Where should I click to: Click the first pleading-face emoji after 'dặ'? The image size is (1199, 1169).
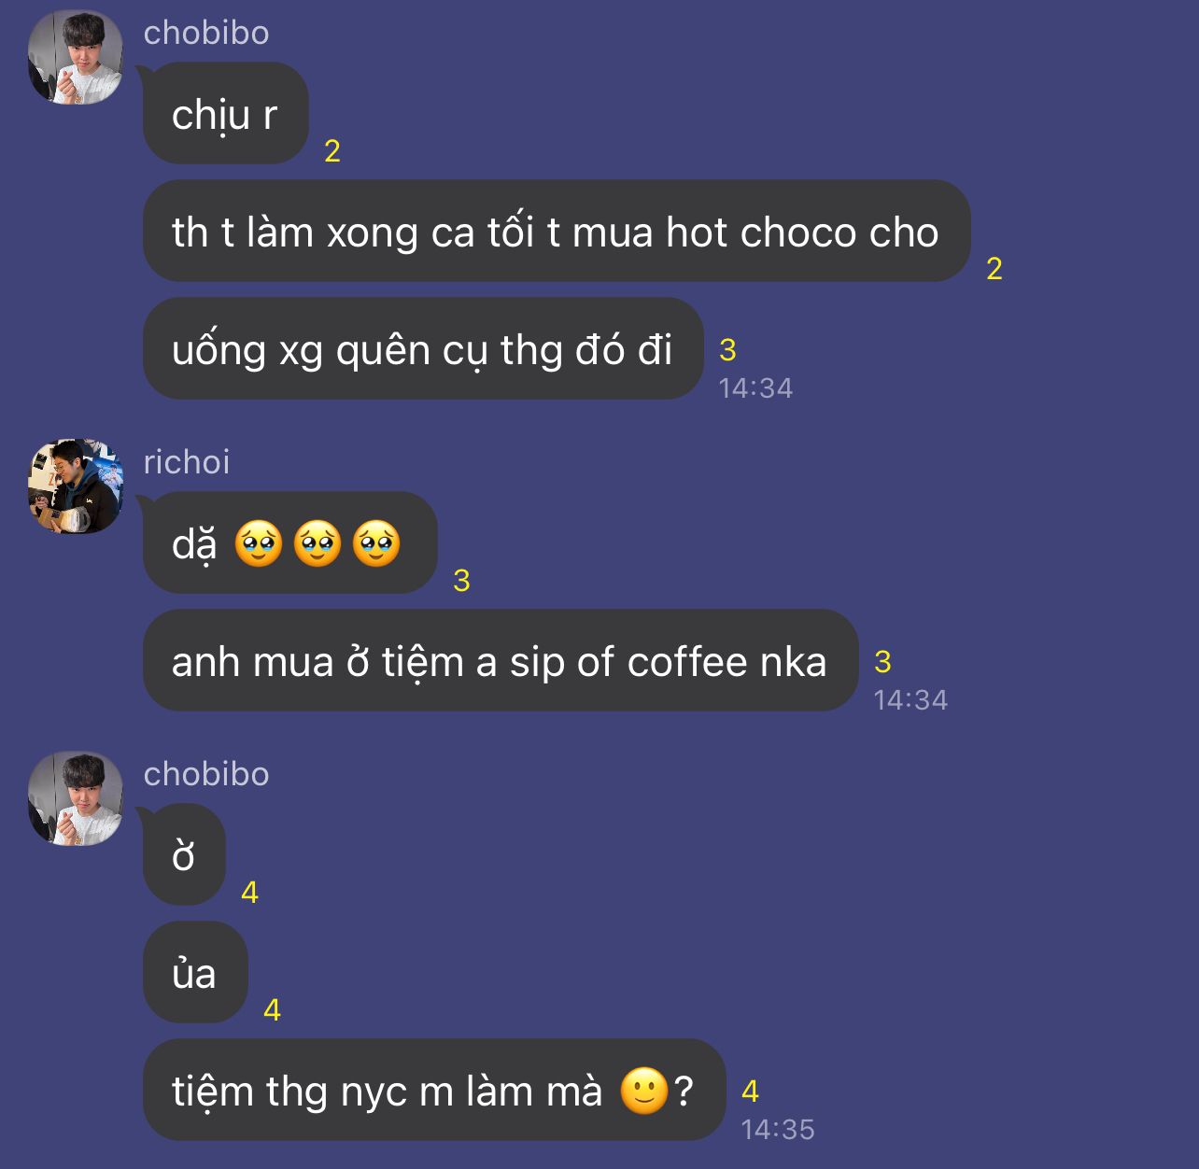[259, 543]
